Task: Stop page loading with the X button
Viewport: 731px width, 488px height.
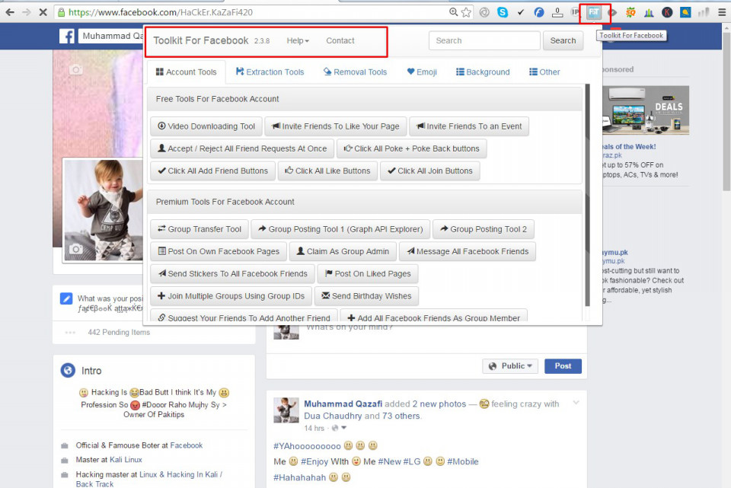Action: coord(42,12)
